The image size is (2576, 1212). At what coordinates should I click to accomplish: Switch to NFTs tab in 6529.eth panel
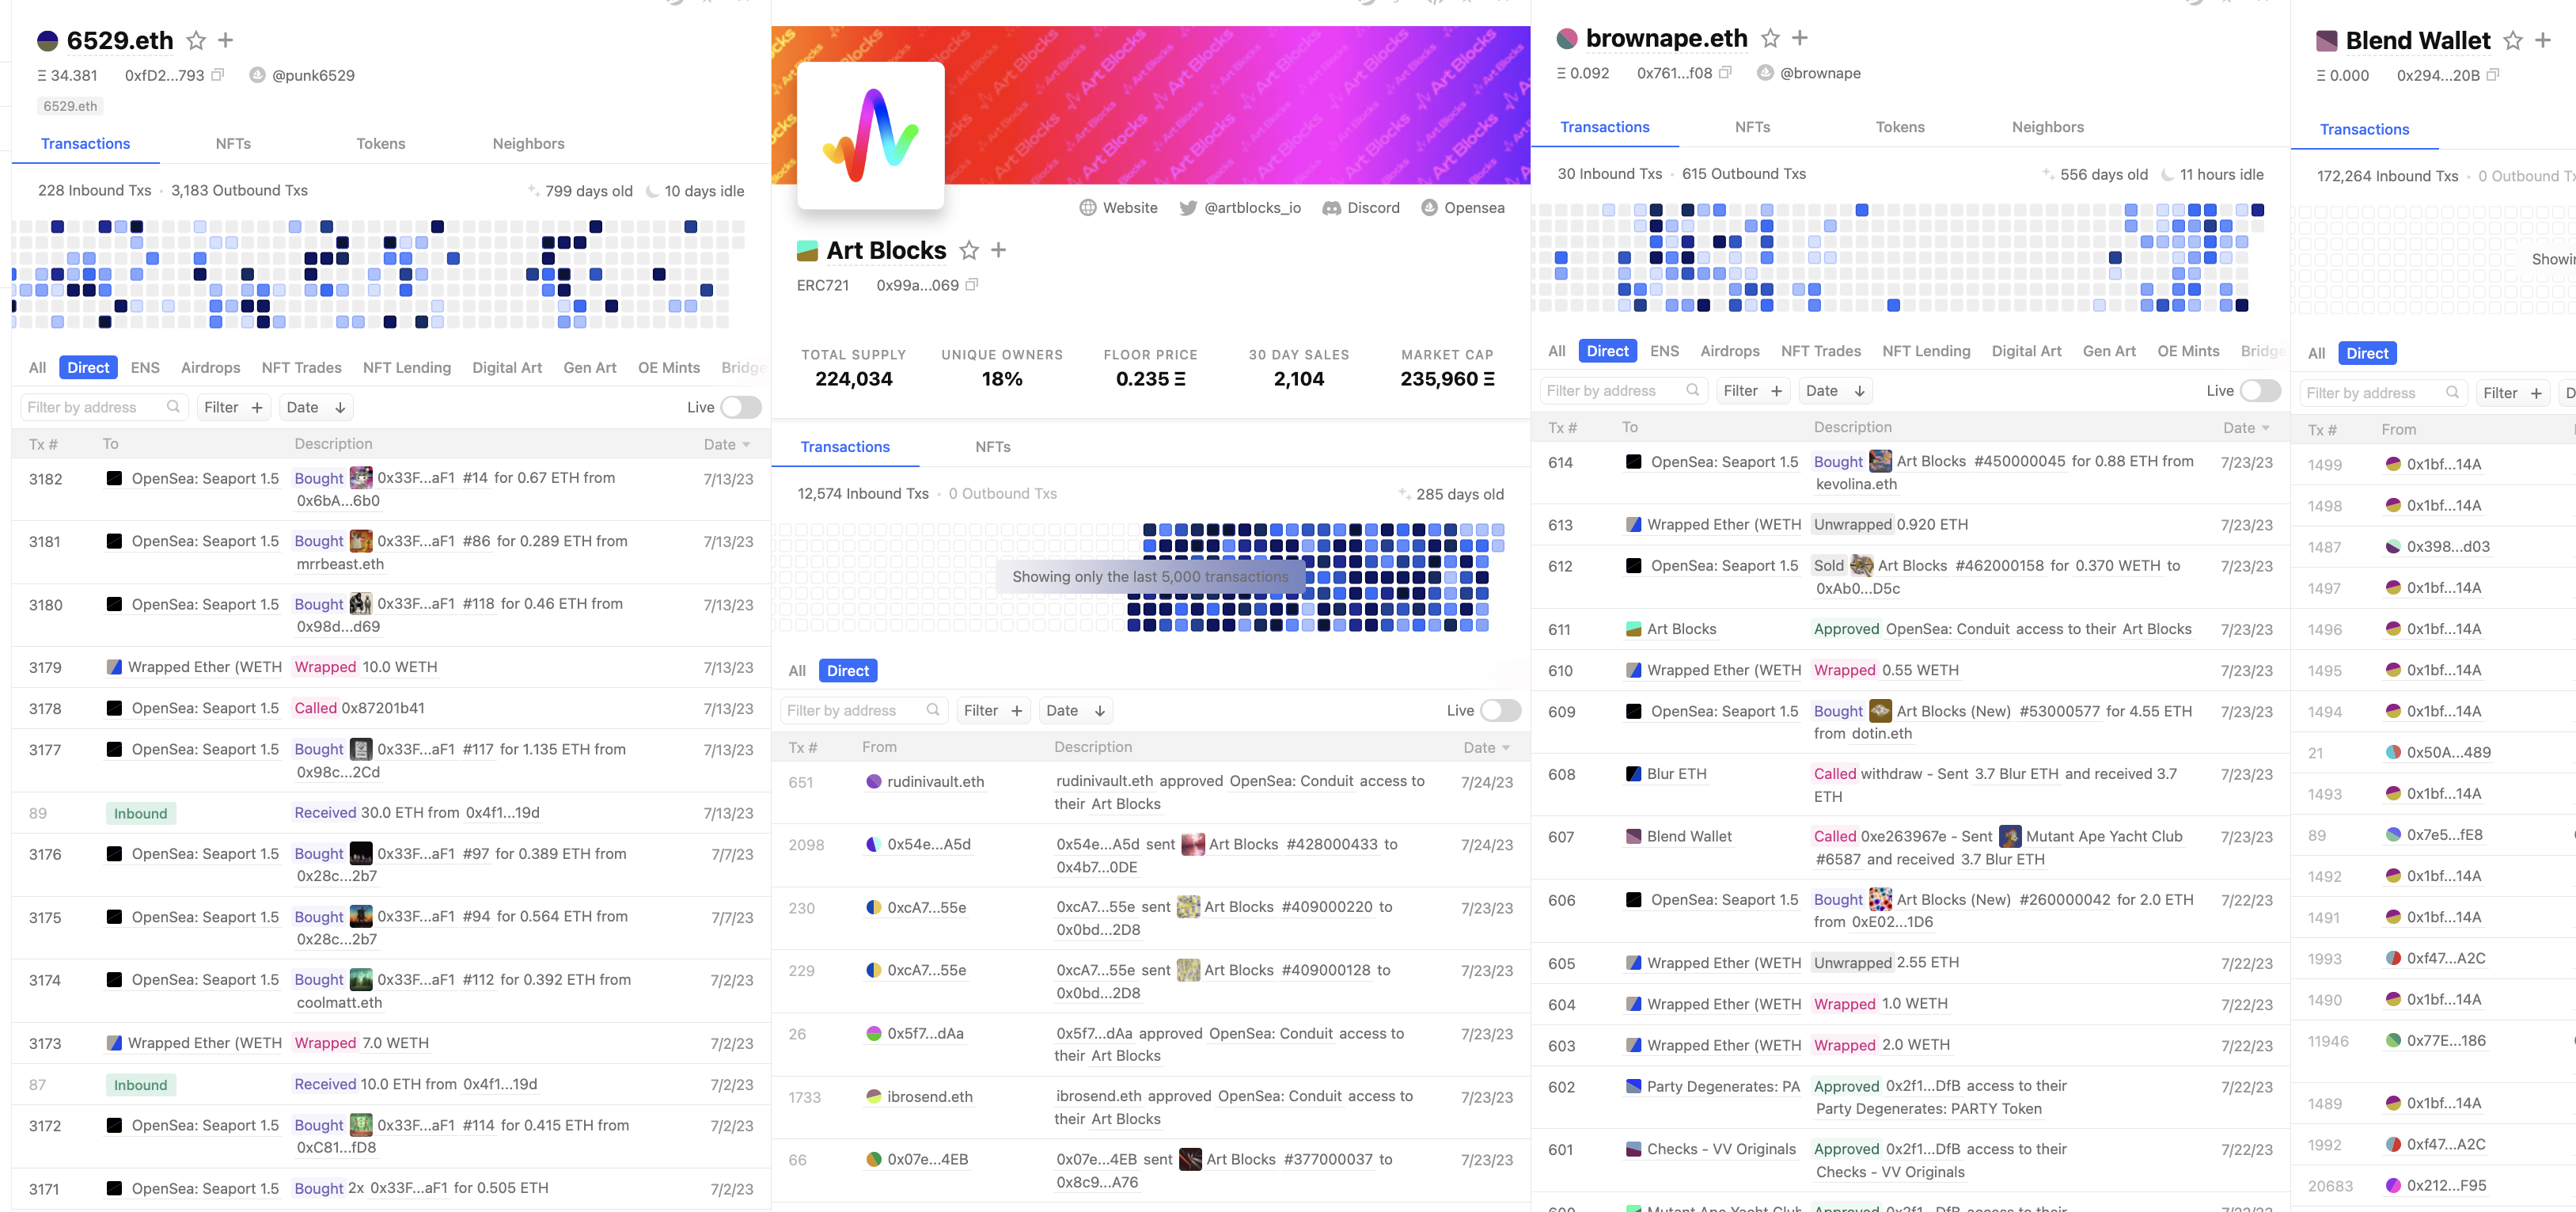pyautogui.click(x=233, y=143)
